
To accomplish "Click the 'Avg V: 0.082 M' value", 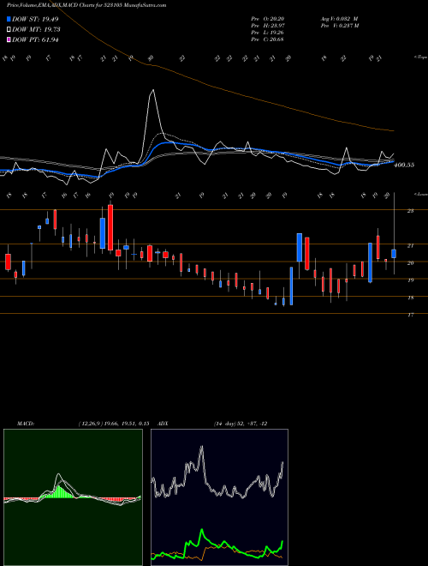I will click(339, 19).
